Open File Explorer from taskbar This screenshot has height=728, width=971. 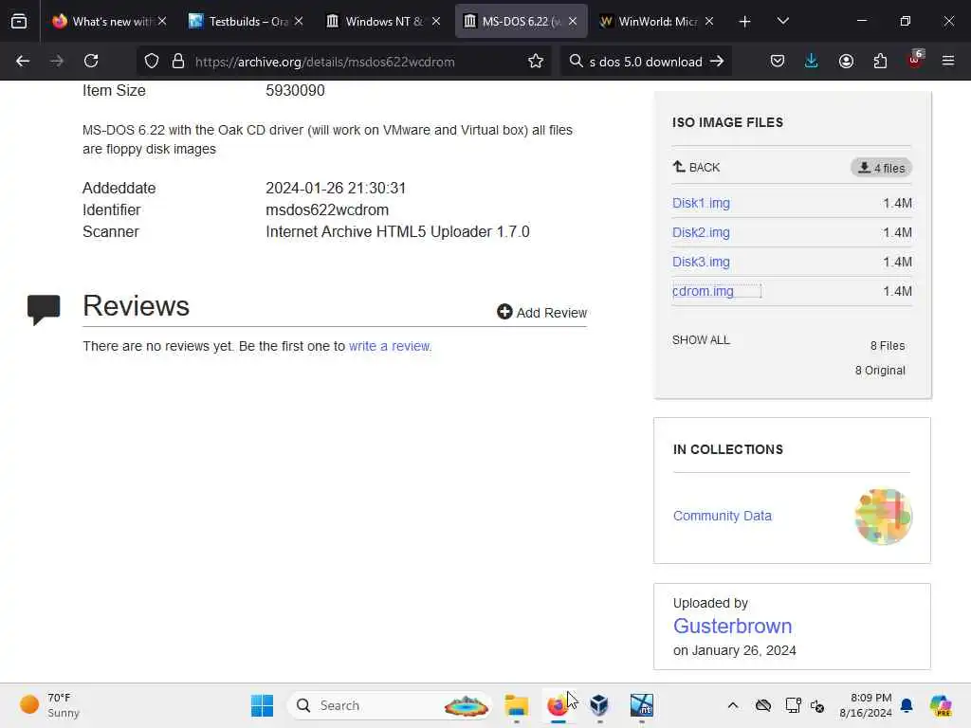(x=516, y=705)
